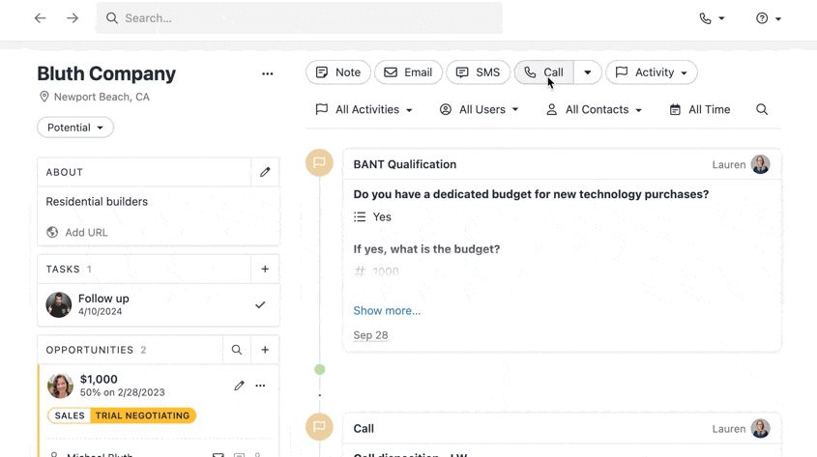This screenshot has height=457, width=817.
Task: Go back with the left arrow
Action: (x=40, y=18)
